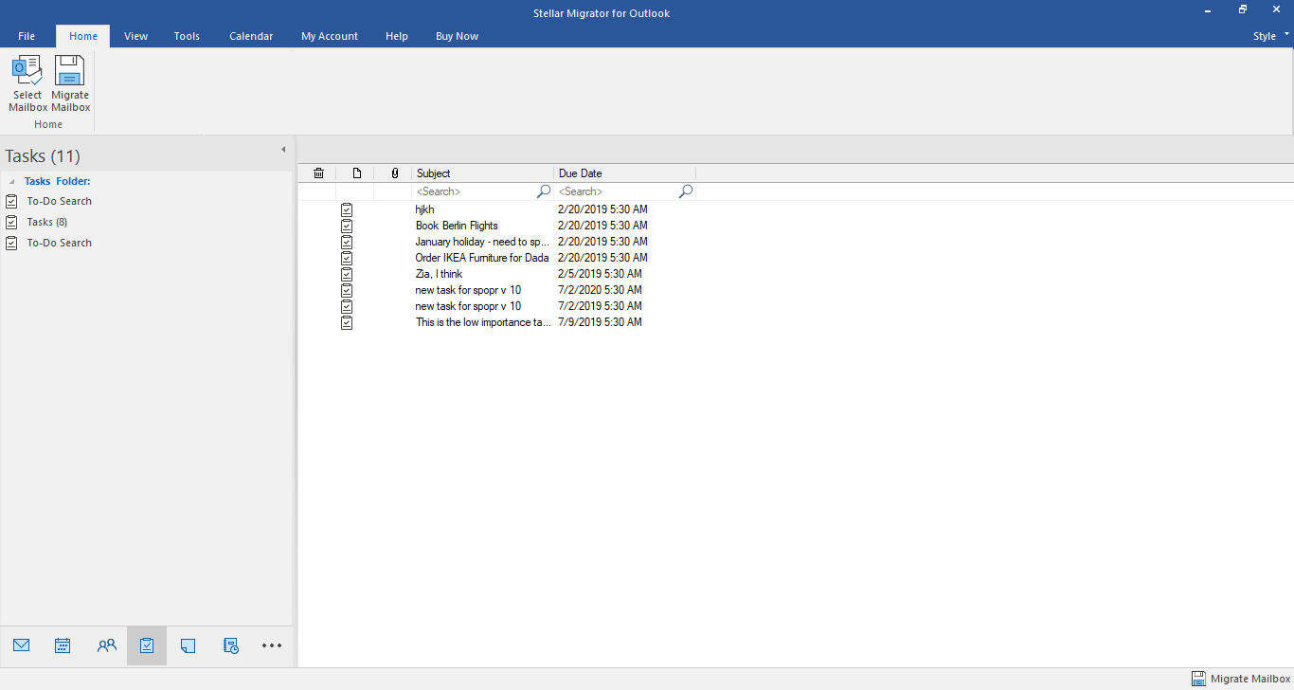The width and height of the screenshot is (1294, 690).
Task: Select the last To-Do Search folder
Action: [x=59, y=243]
